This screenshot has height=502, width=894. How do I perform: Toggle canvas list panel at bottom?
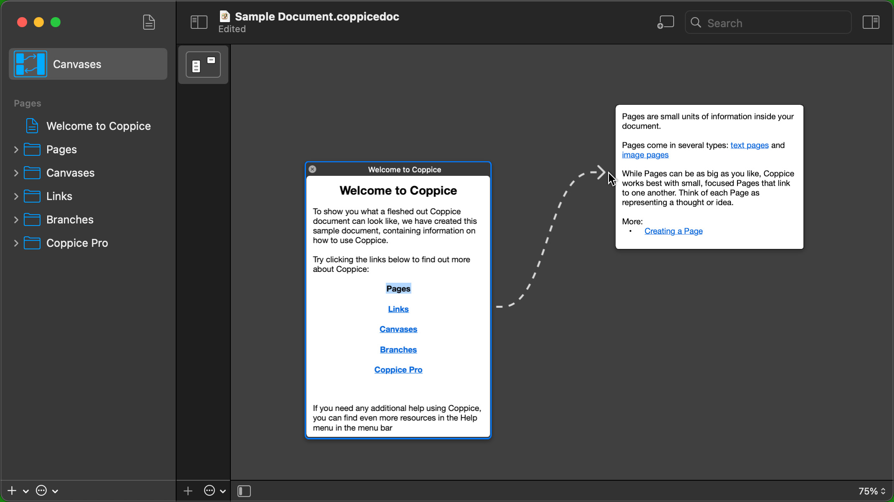(244, 491)
